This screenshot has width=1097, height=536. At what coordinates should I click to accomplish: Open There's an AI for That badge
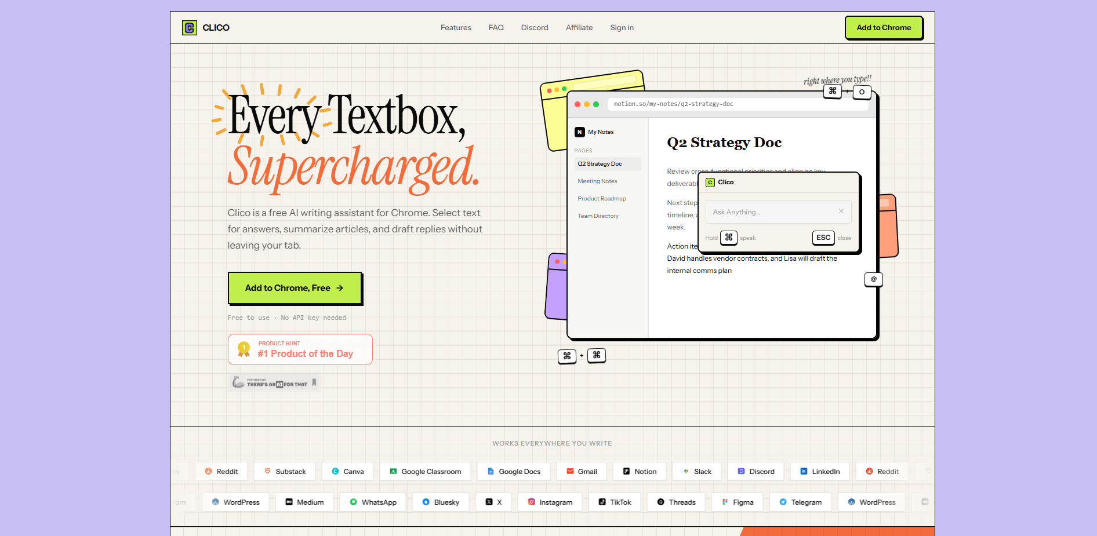pos(274,382)
